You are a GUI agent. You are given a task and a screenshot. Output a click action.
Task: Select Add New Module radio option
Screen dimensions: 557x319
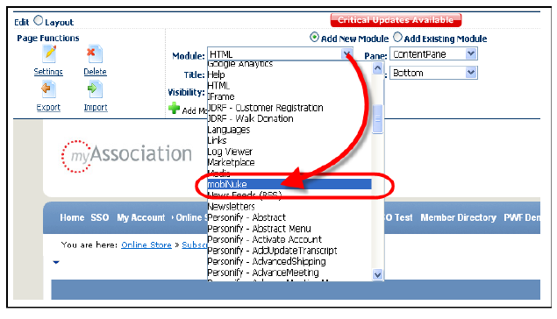(x=314, y=37)
